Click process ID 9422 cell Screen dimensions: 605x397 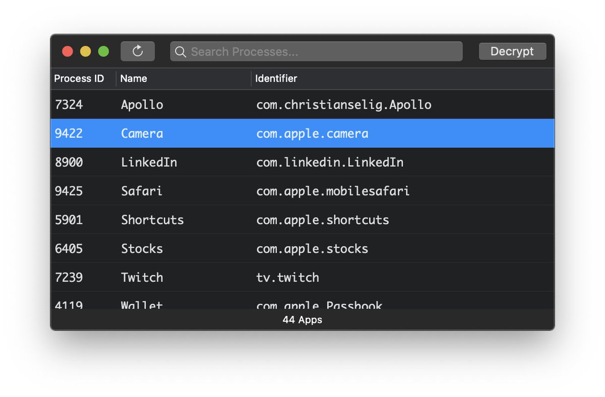pyautogui.click(x=69, y=134)
